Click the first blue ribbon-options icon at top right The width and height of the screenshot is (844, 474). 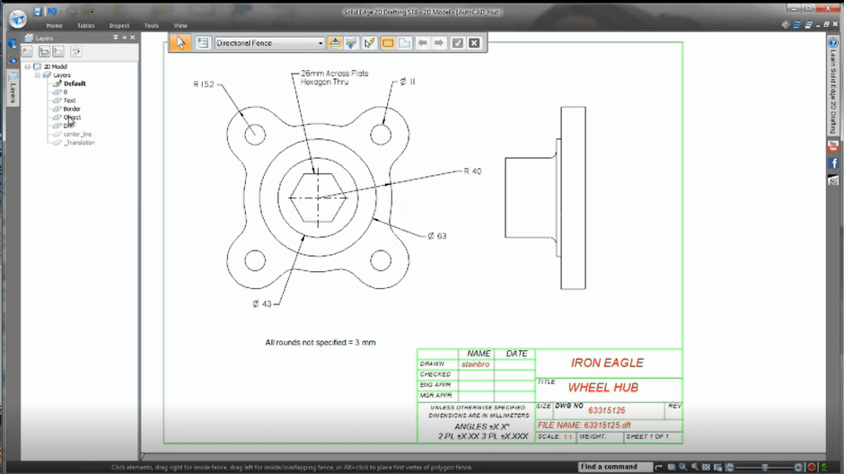coord(797,25)
